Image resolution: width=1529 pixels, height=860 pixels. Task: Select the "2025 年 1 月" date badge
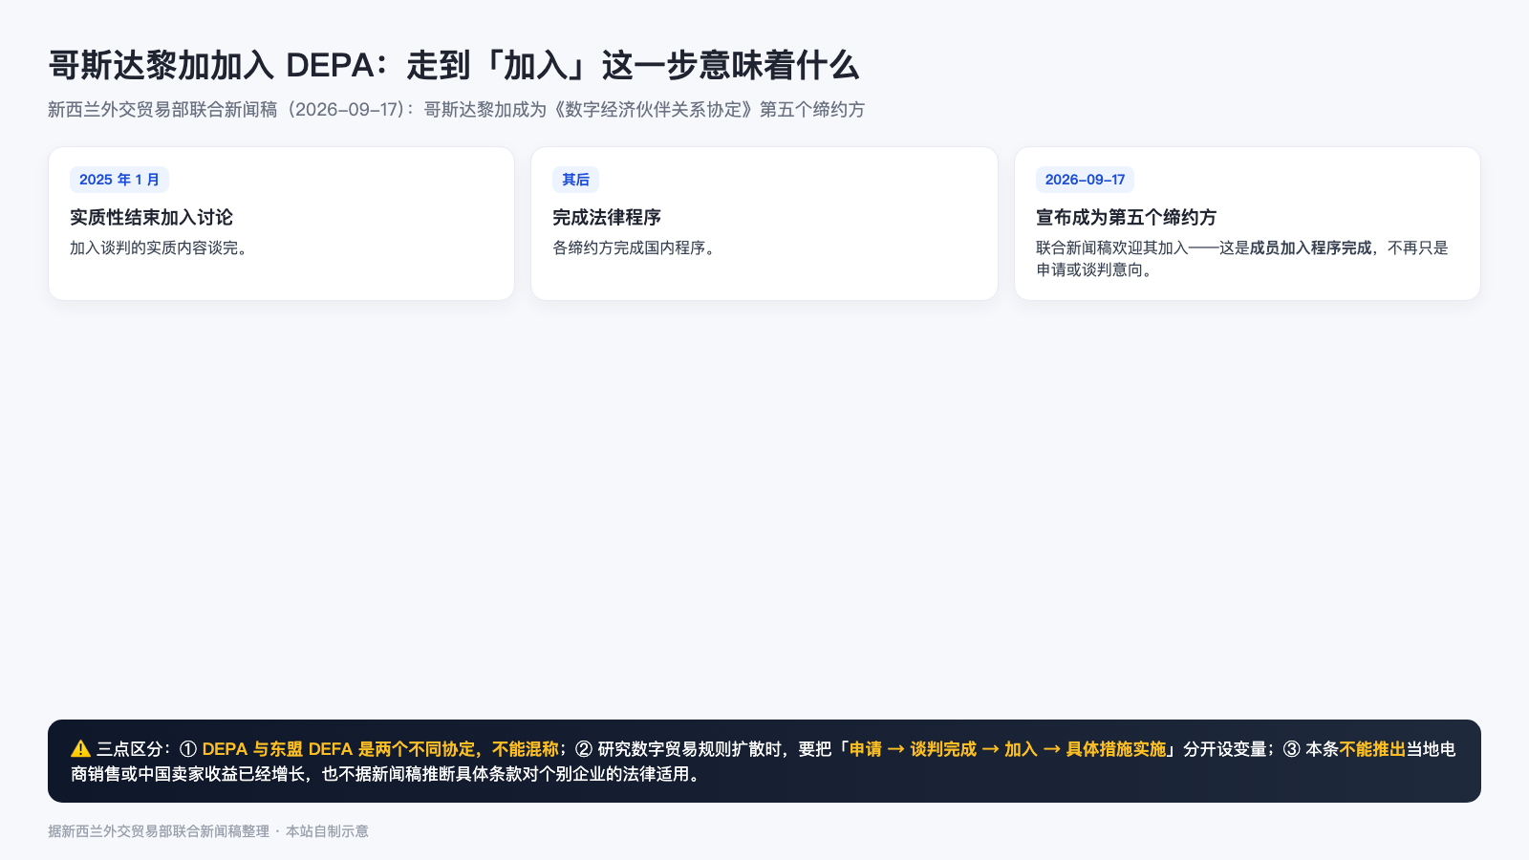click(119, 180)
